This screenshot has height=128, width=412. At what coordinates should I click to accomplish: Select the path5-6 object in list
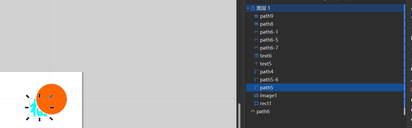(269, 80)
